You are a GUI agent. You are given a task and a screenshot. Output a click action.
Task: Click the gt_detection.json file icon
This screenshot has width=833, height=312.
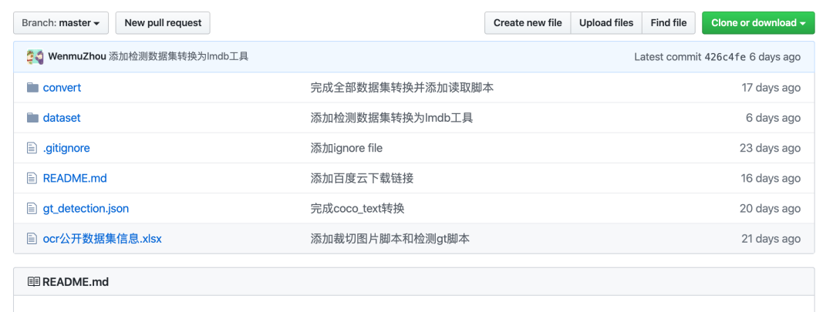pos(32,209)
